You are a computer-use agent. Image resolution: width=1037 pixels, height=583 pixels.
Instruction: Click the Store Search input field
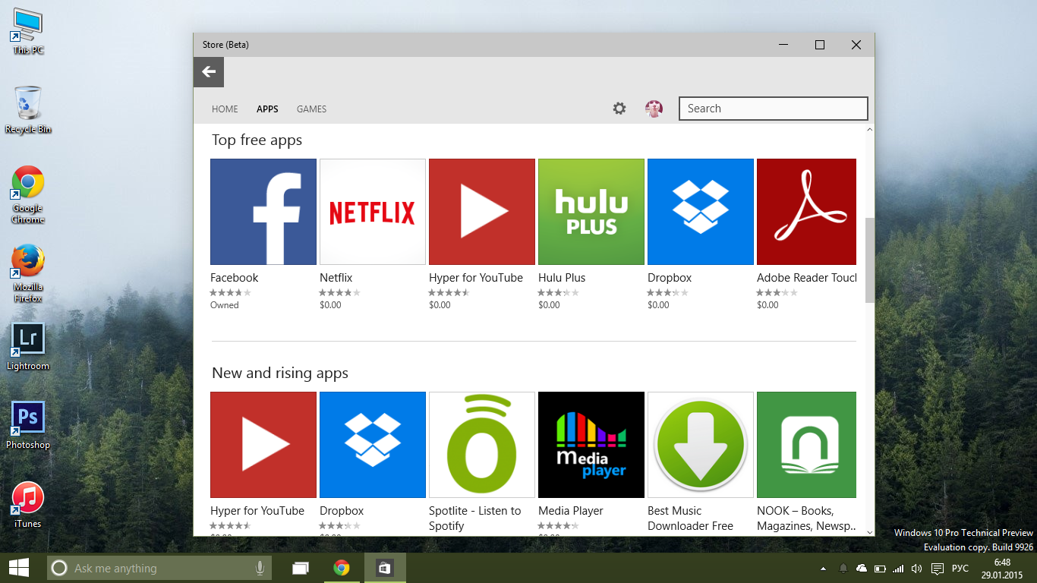[x=773, y=109]
